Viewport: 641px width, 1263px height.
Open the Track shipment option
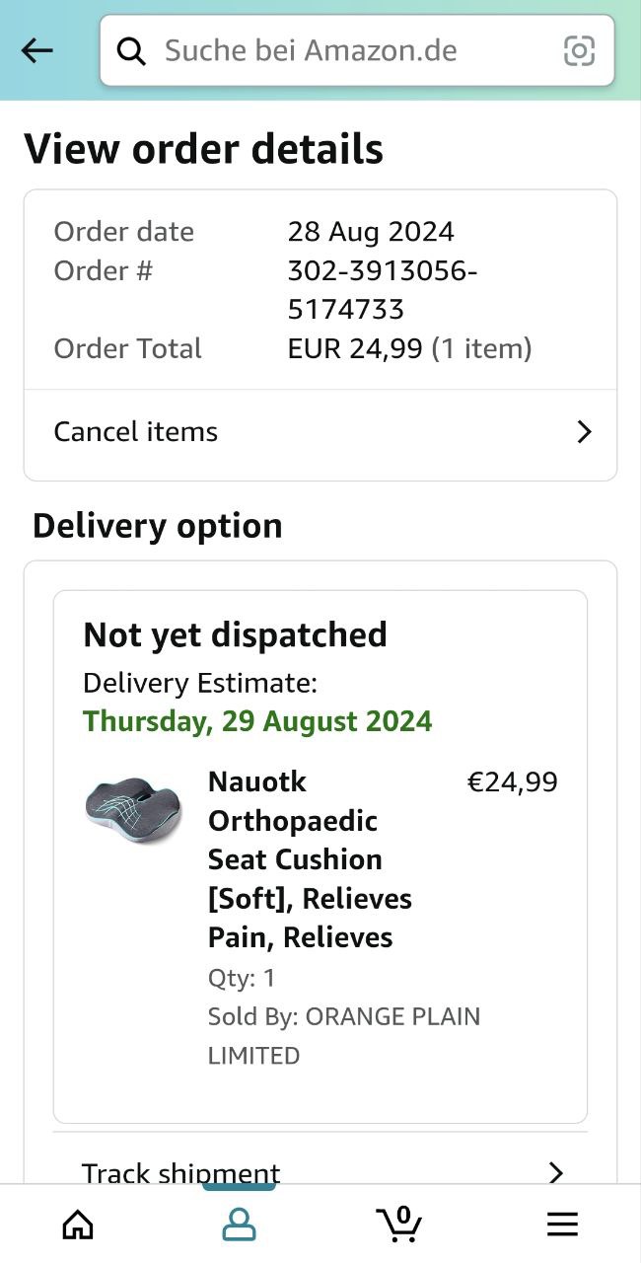pyautogui.click(x=181, y=1172)
